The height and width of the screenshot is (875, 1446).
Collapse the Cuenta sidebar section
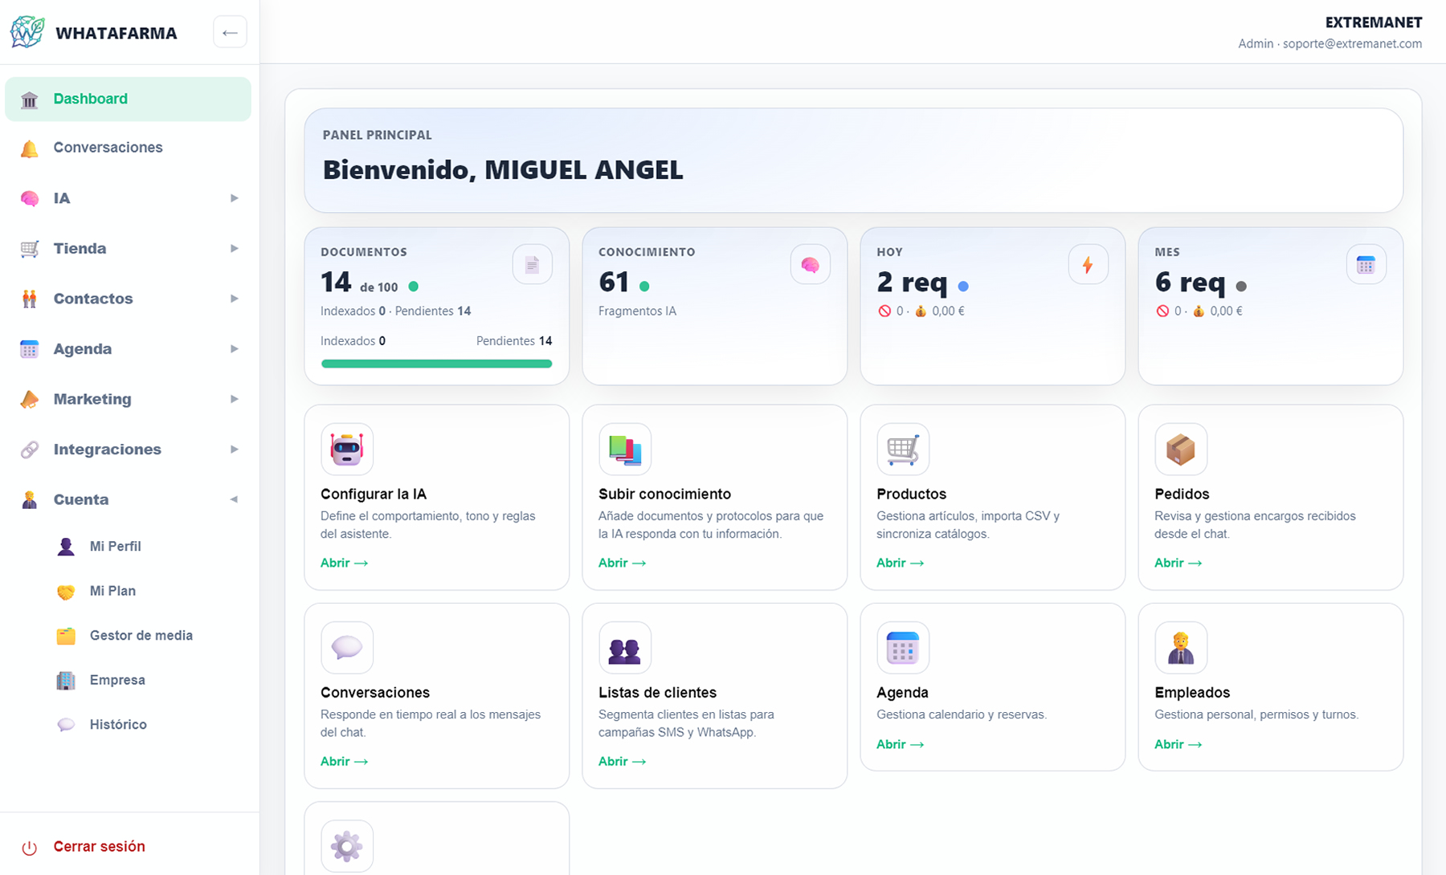pyautogui.click(x=234, y=499)
